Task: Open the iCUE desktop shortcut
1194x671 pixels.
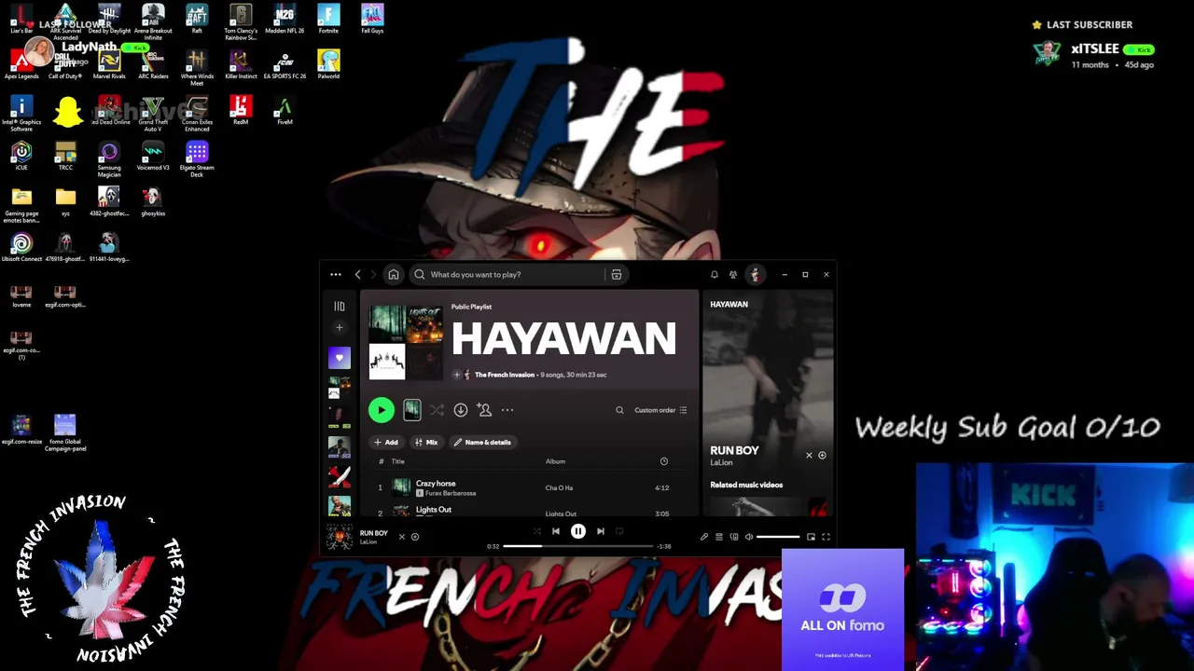Action: (x=21, y=156)
